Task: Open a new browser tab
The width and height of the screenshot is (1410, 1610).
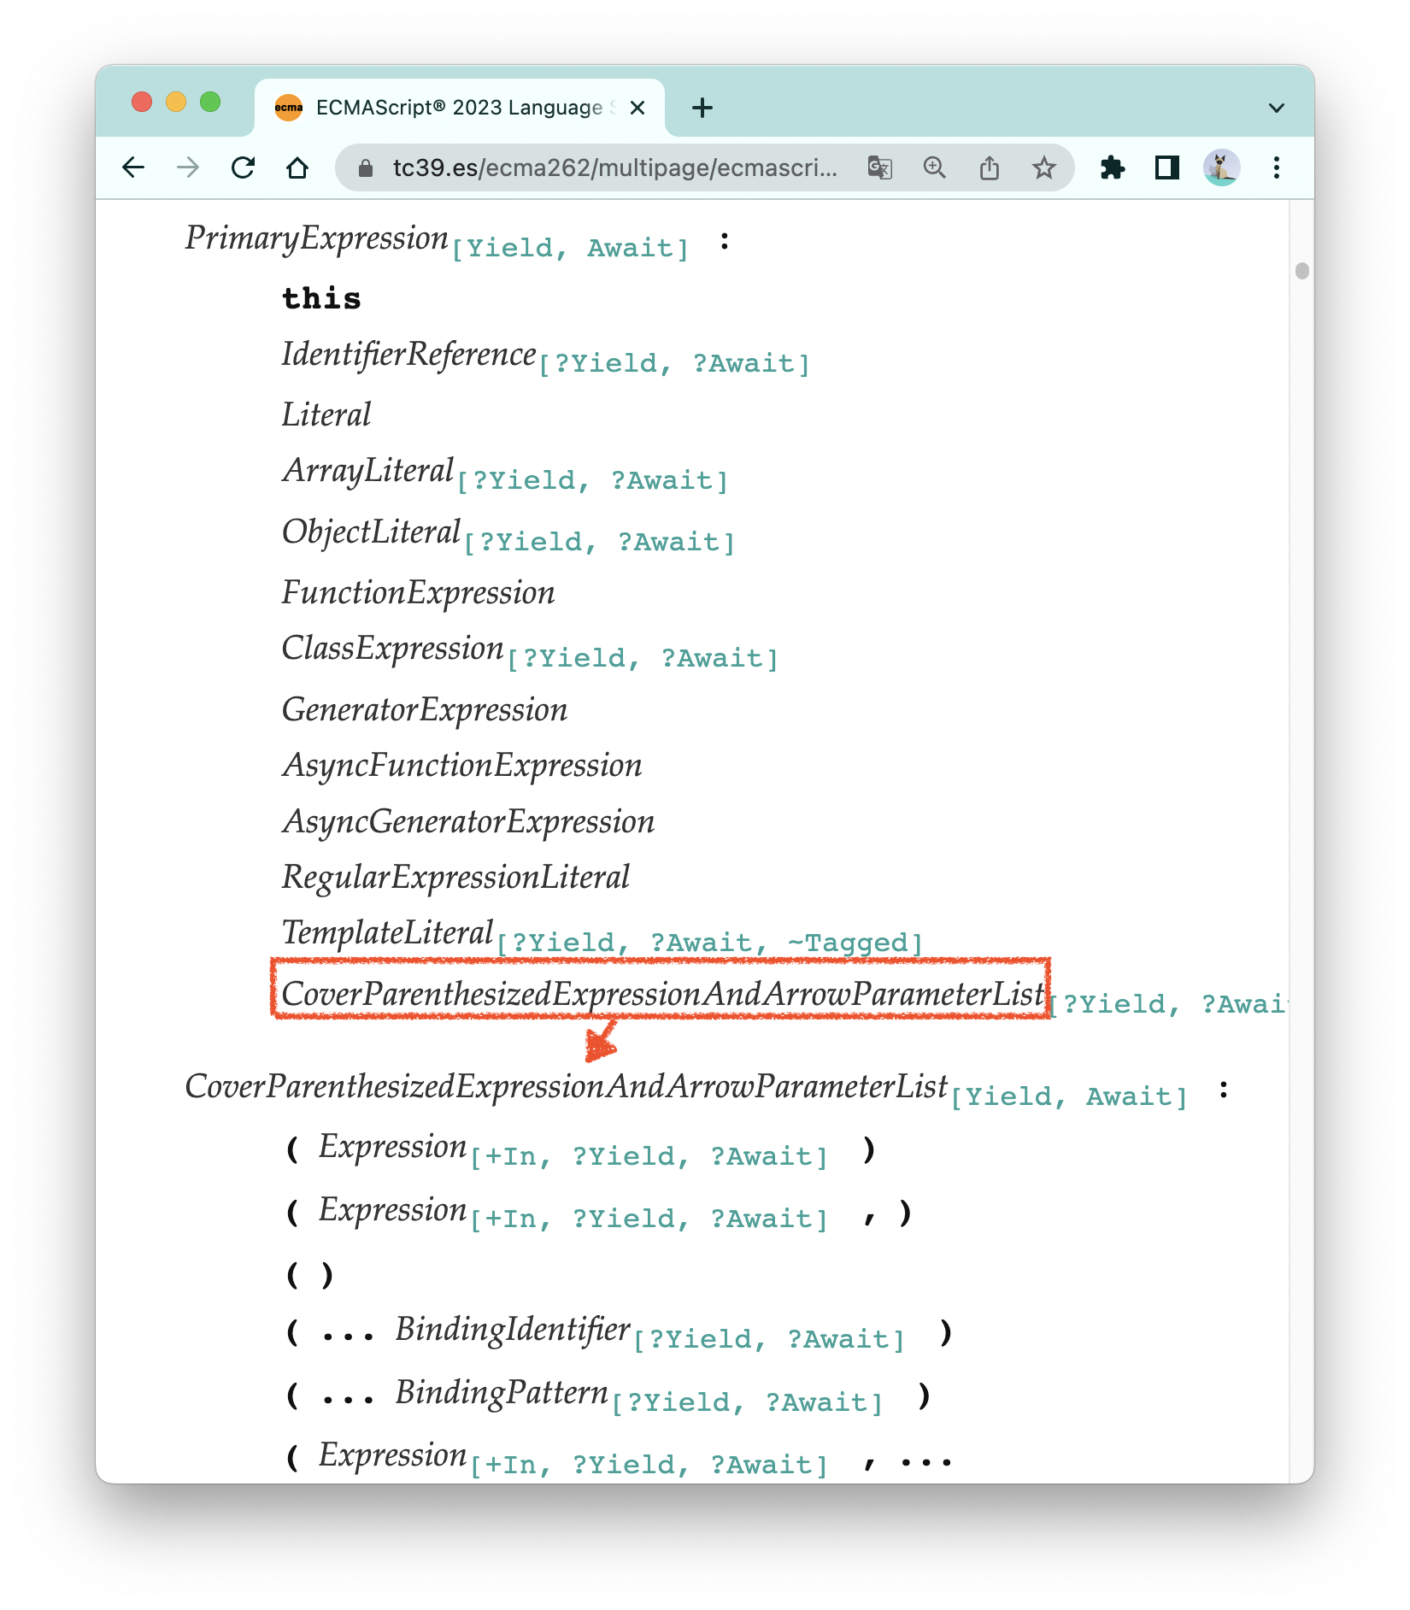Action: pos(702,108)
